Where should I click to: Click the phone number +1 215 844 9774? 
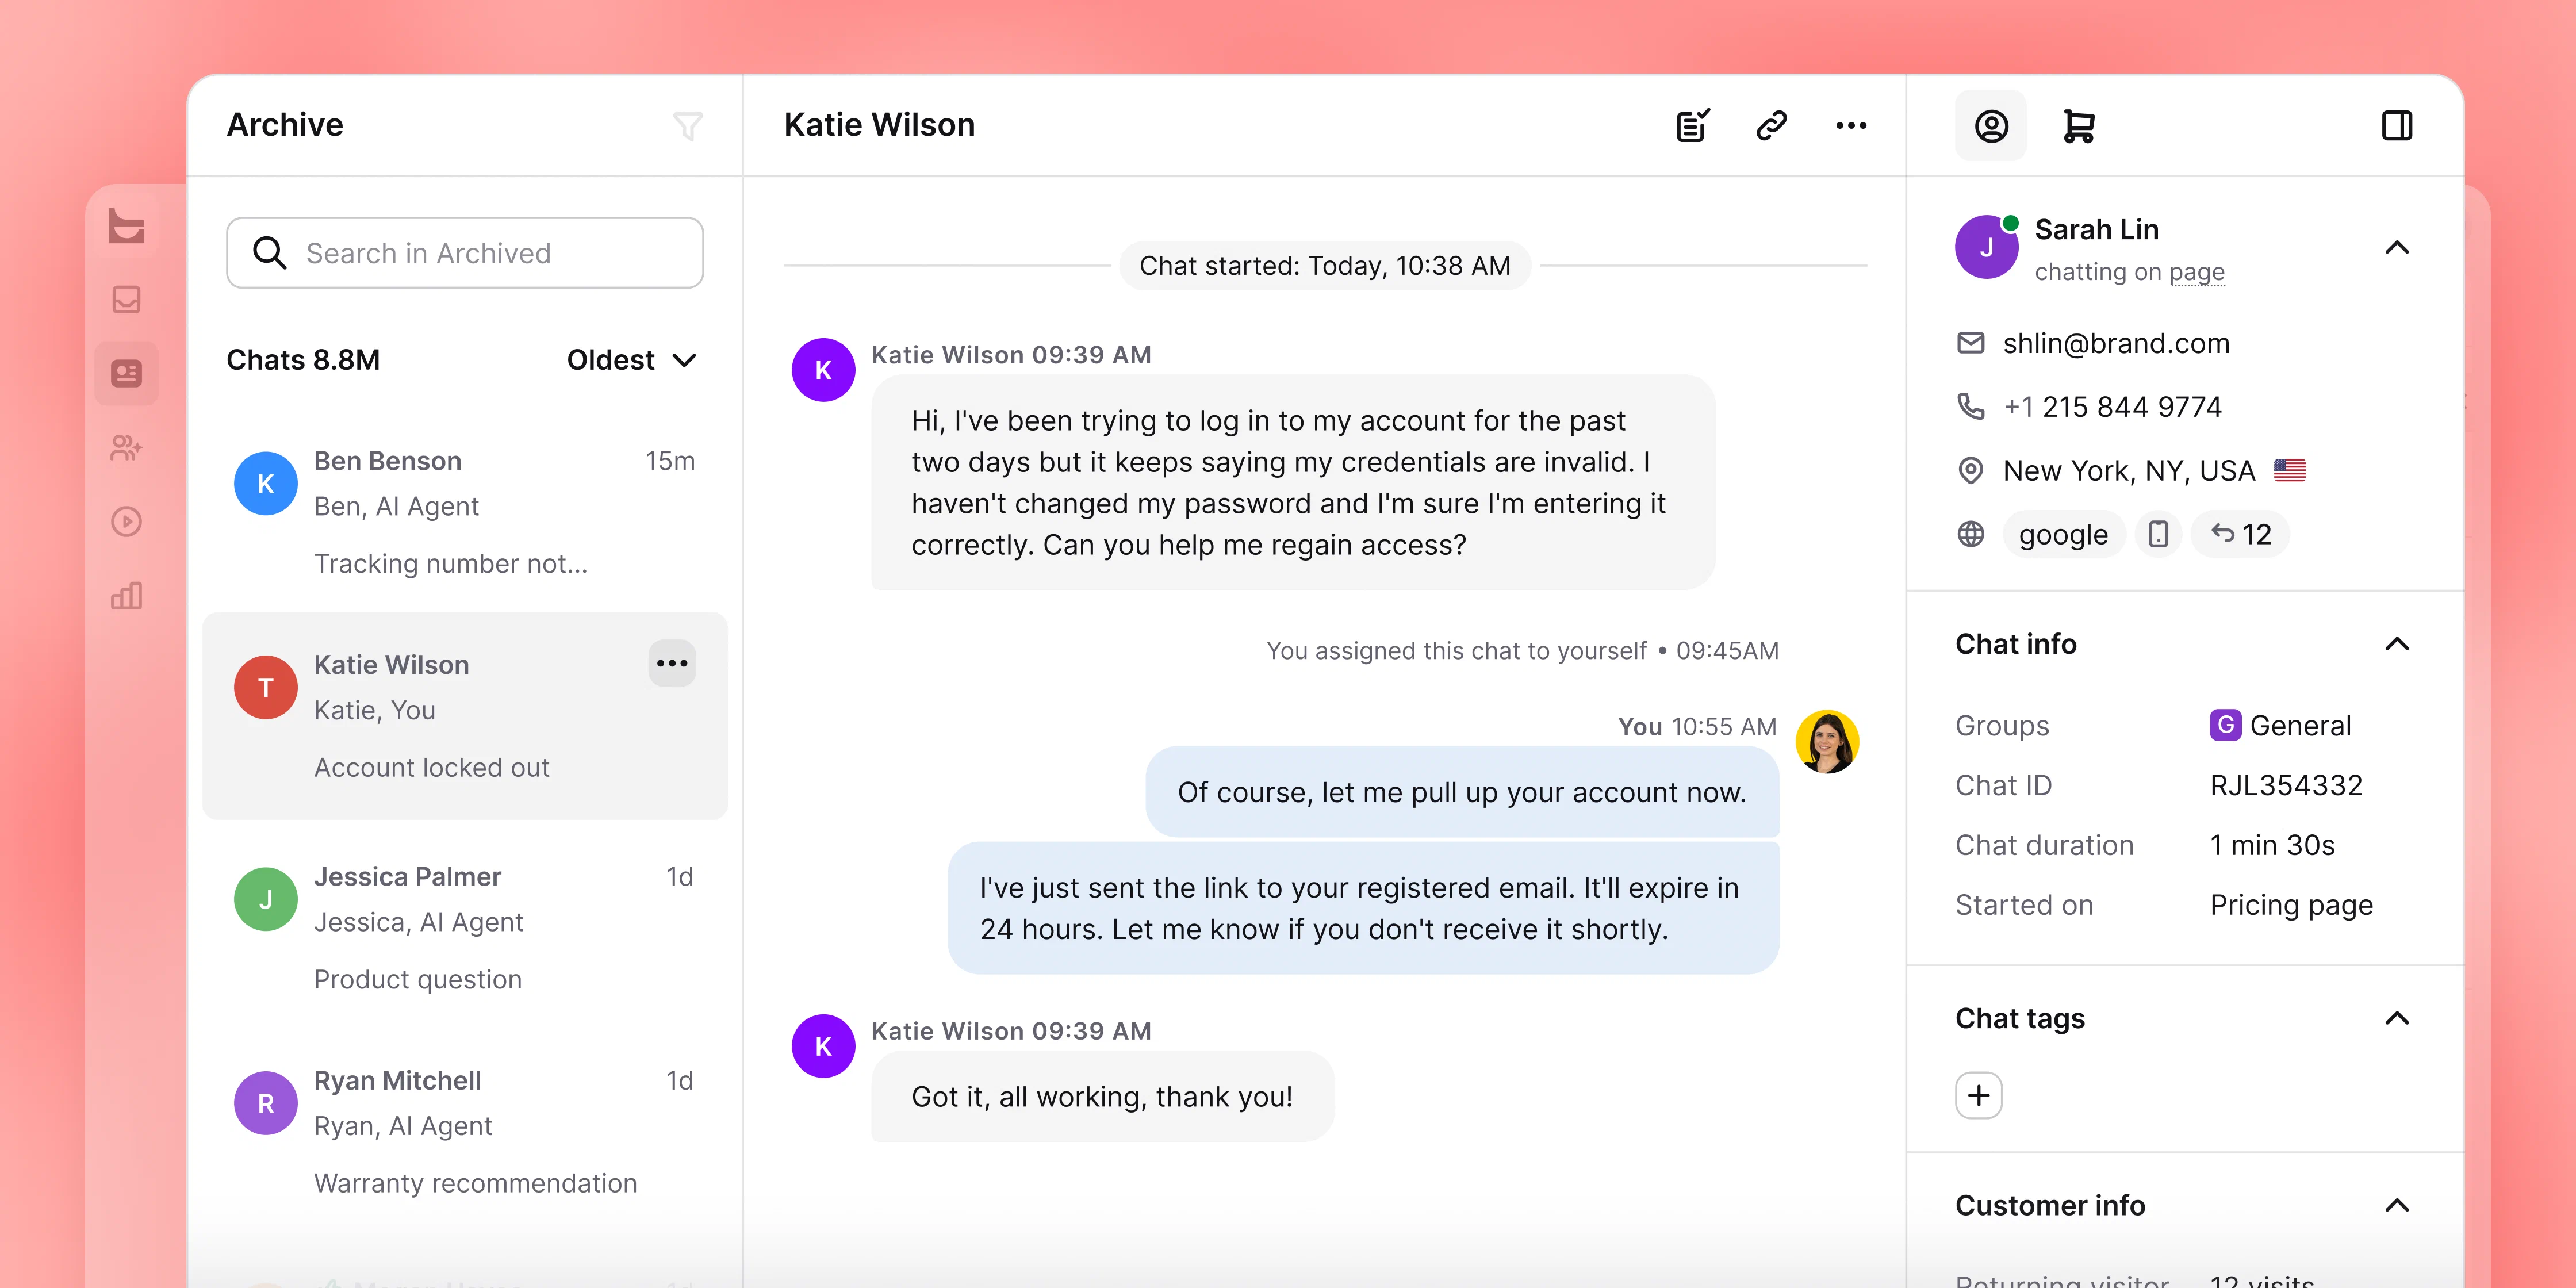(x=2112, y=407)
